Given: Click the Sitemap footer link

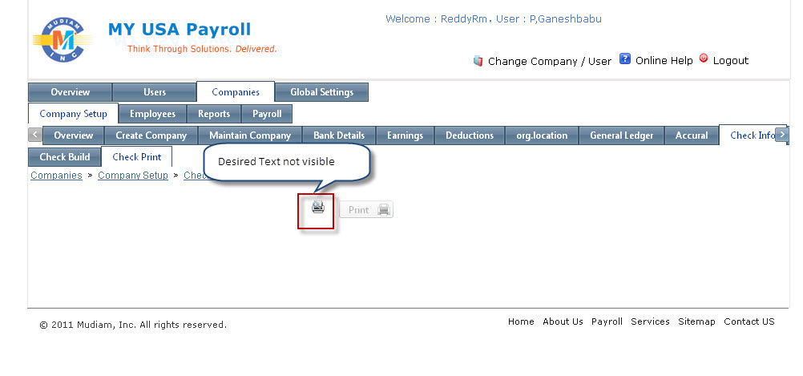Looking at the screenshot, I should 696,321.
